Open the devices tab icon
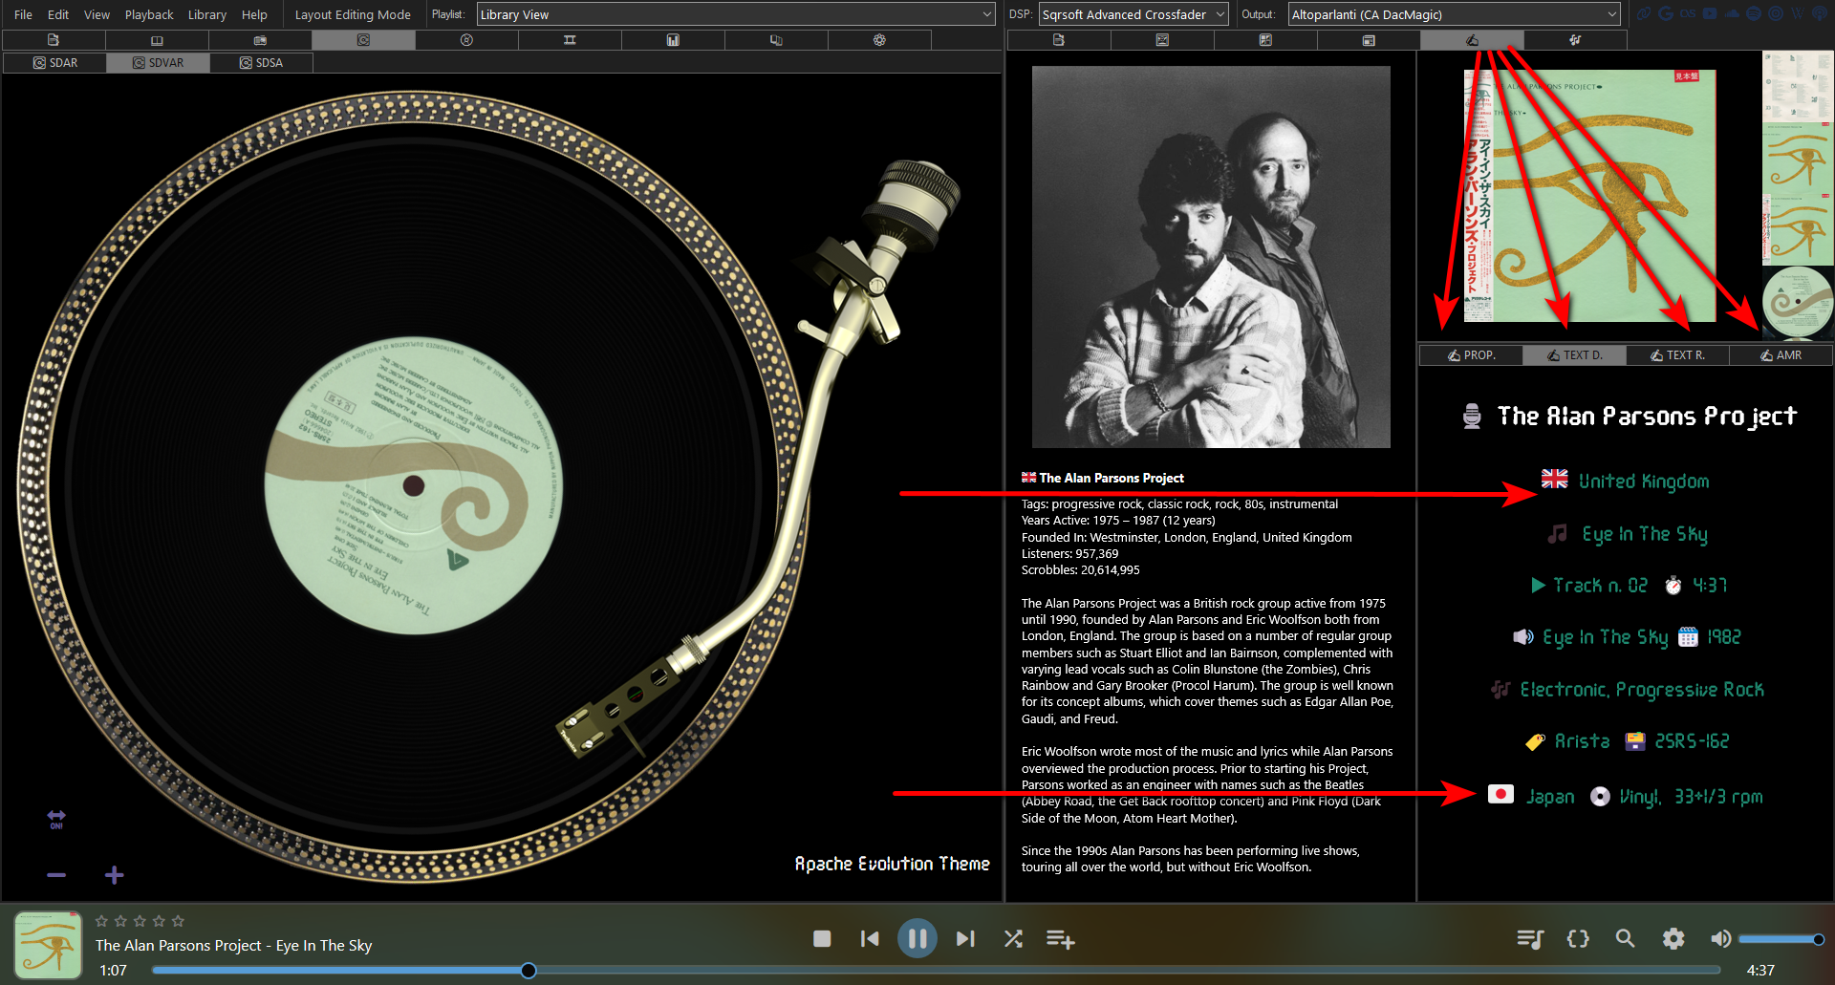This screenshot has width=1835, height=985. pos(776,40)
